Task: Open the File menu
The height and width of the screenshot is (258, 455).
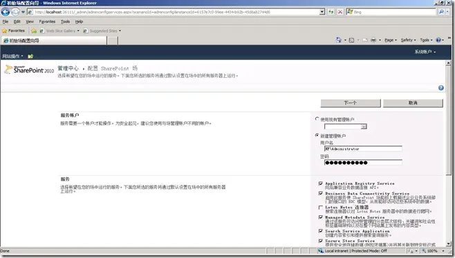Action: pos(6,21)
